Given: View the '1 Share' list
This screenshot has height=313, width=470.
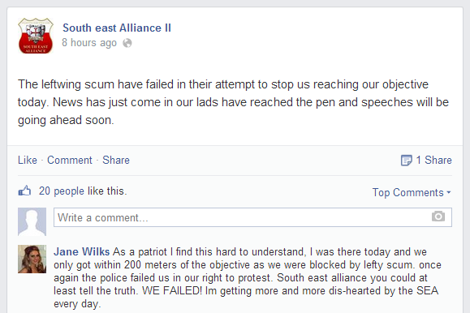Looking at the screenshot, I should click(433, 160).
